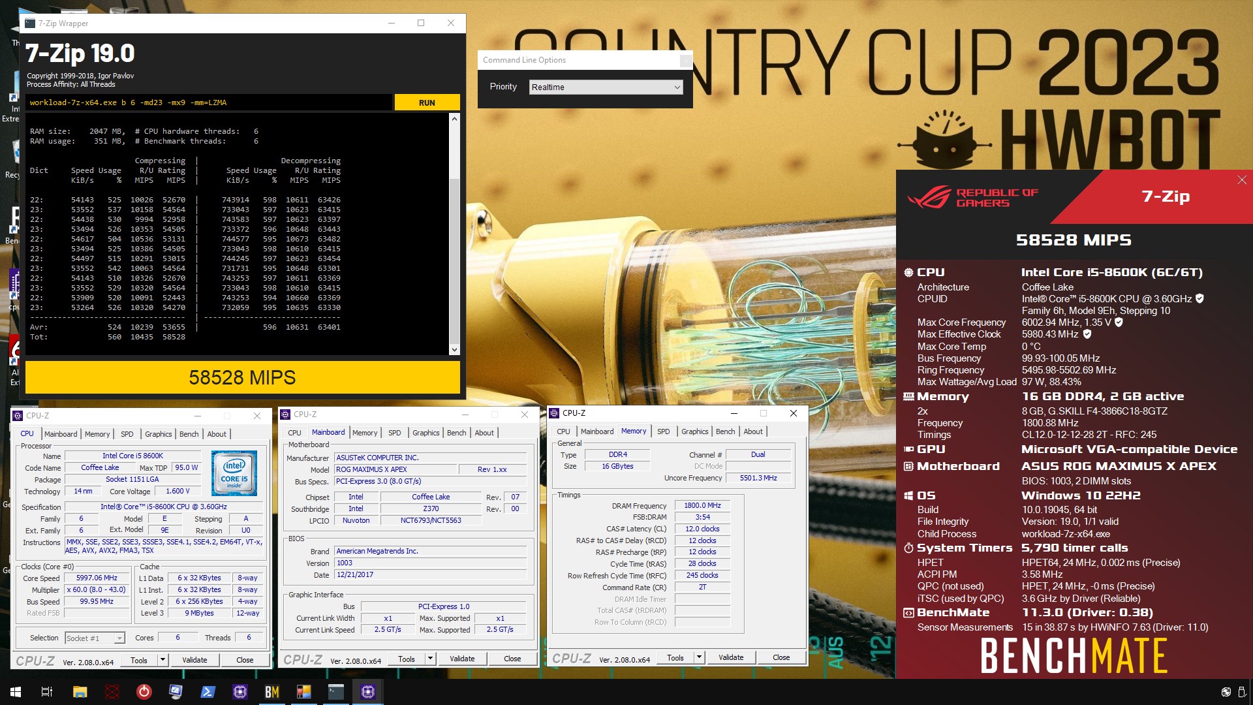The width and height of the screenshot is (1253, 705).
Task: Run the 7-Zip benchmark with RUN button
Action: pos(427,102)
